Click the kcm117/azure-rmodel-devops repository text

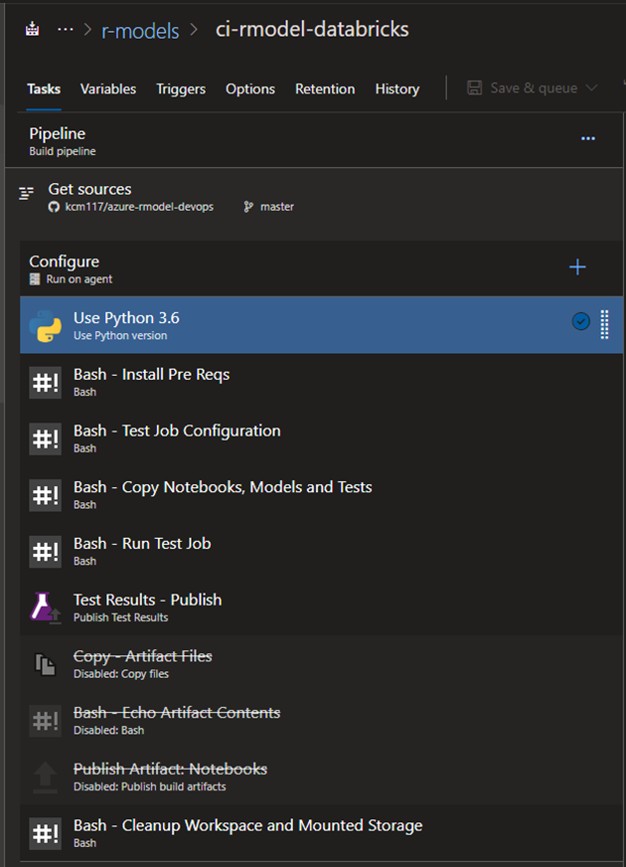pyautogui.click(x=139, y=207)
